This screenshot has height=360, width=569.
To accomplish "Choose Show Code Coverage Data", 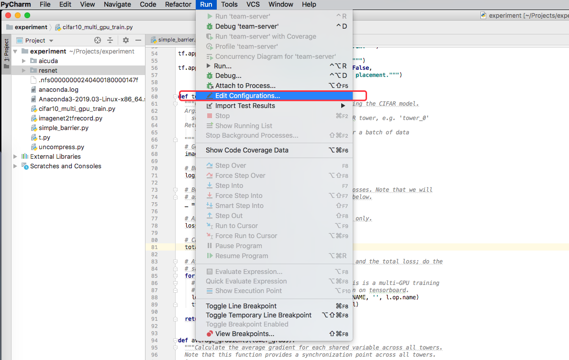I will (x=247, y=150).
